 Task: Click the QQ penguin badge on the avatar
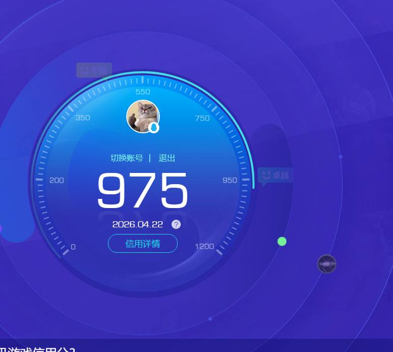(154, 128)
